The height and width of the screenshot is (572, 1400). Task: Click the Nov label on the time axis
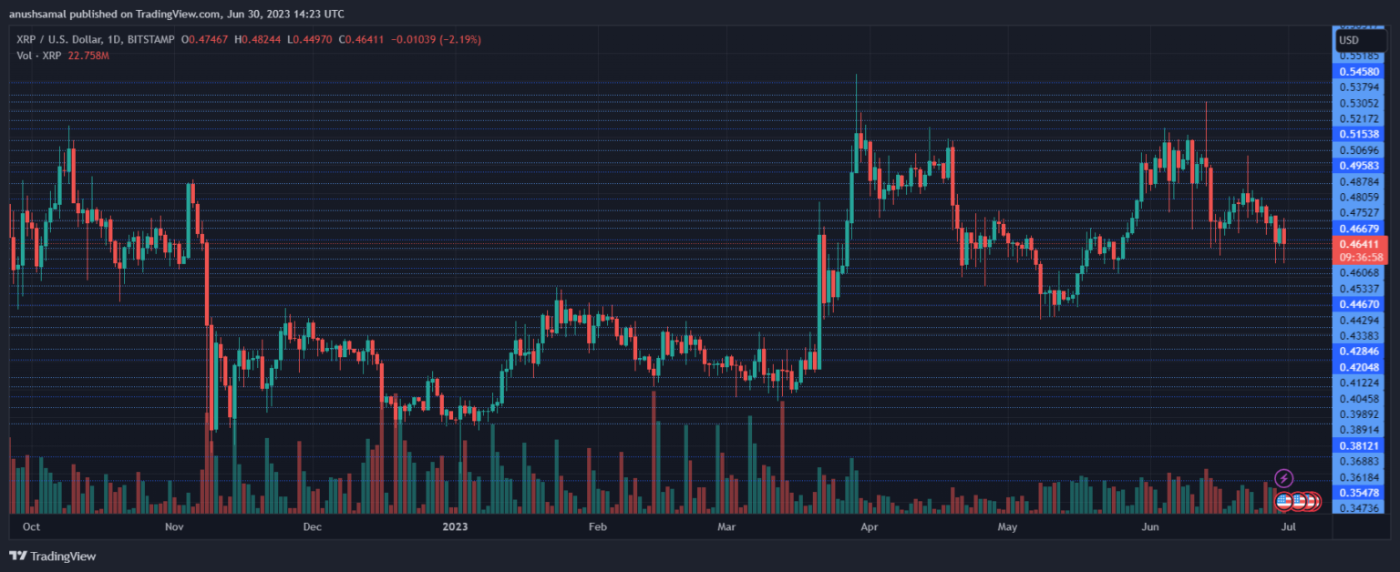pos(175,526)
